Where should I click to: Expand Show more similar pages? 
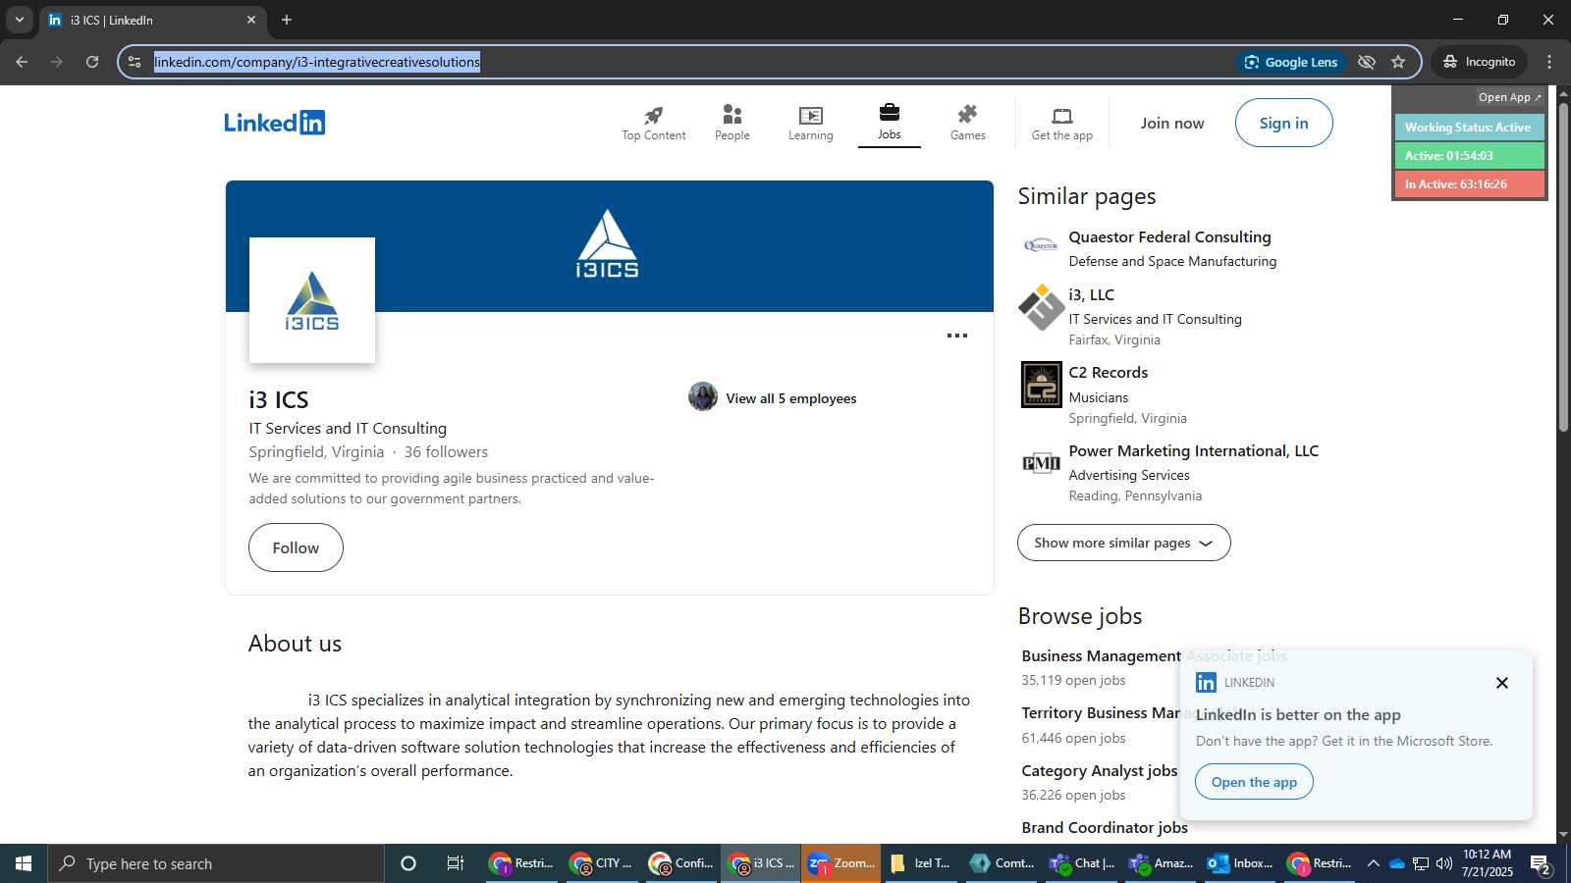tap(1123, 543)
